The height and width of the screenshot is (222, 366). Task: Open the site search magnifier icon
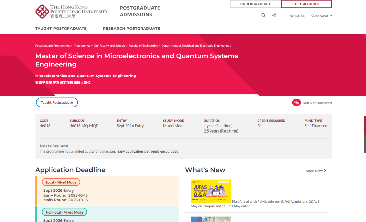coord(263,15)
